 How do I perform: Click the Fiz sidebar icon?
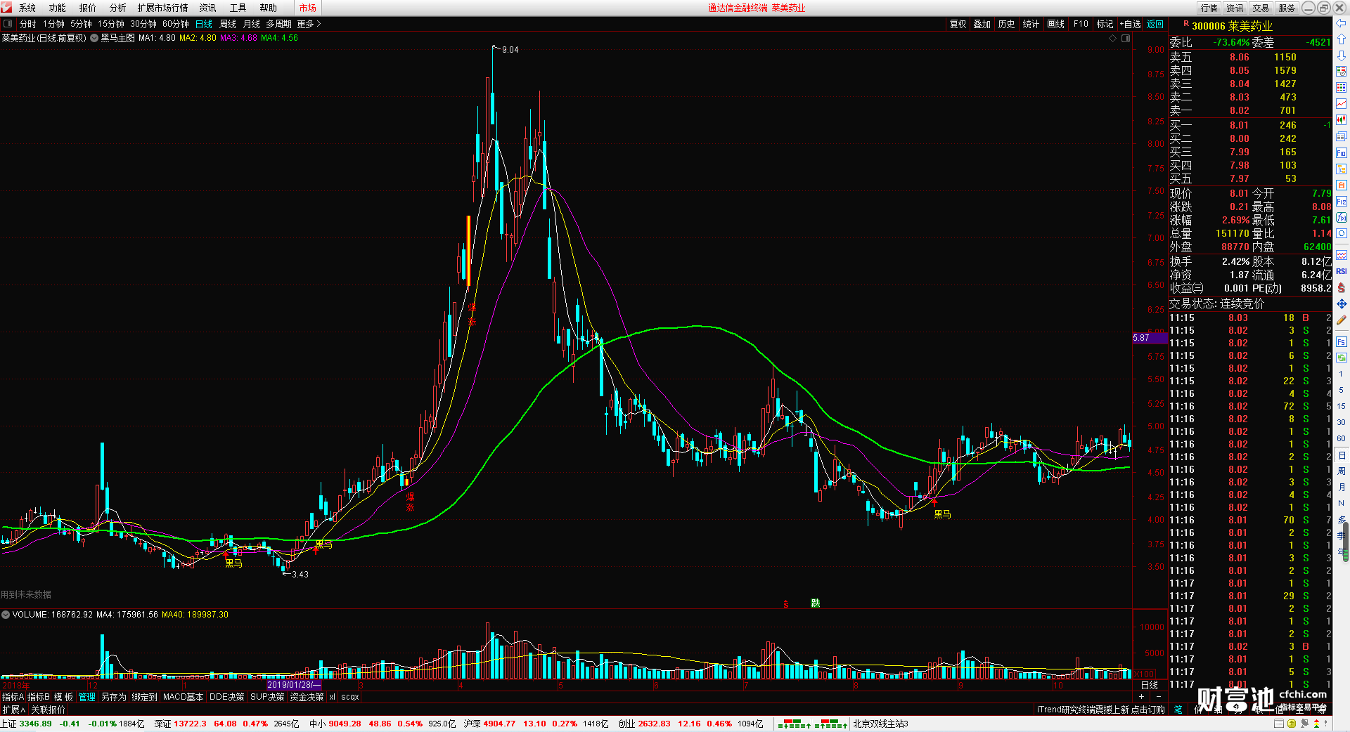1342,202
